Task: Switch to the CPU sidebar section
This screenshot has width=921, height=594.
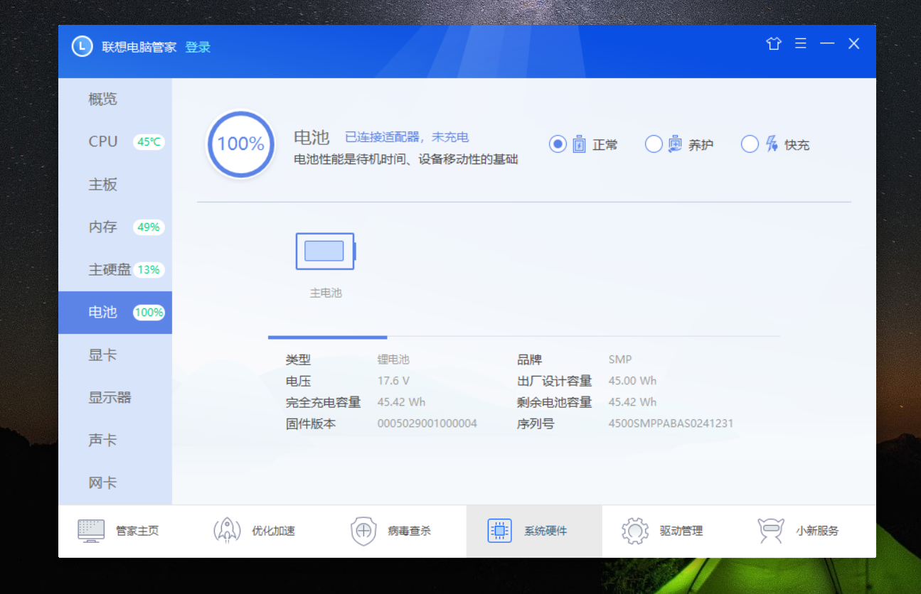Action: coord(104,141)
